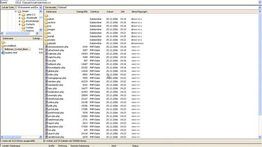Image resolution: width=262 pixels, height=147 pixels.
Task: Expand the .gimp-2.2 tree node
Action: (20, 15)
